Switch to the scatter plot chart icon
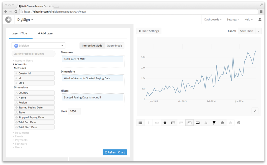The image size is (267, 165). pos(173,123)
